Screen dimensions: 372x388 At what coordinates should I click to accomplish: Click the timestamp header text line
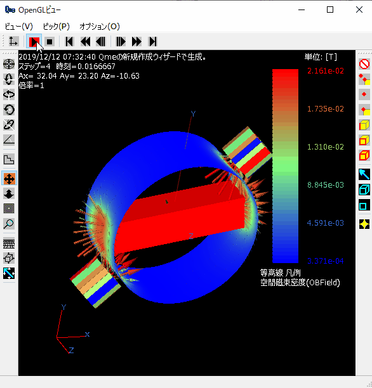(x=112, y=57)
